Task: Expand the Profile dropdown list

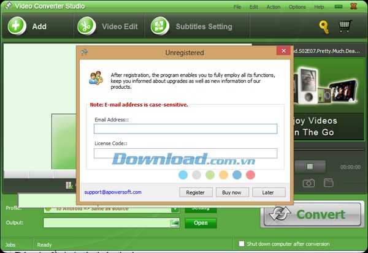Action: pyautogui.click(x=175, y=208)
